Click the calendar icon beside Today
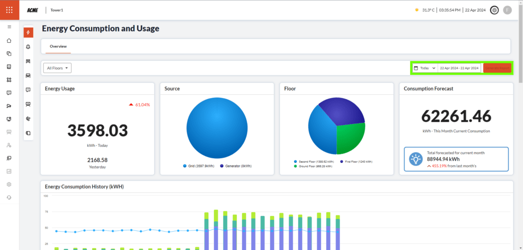 pos(416,68)
